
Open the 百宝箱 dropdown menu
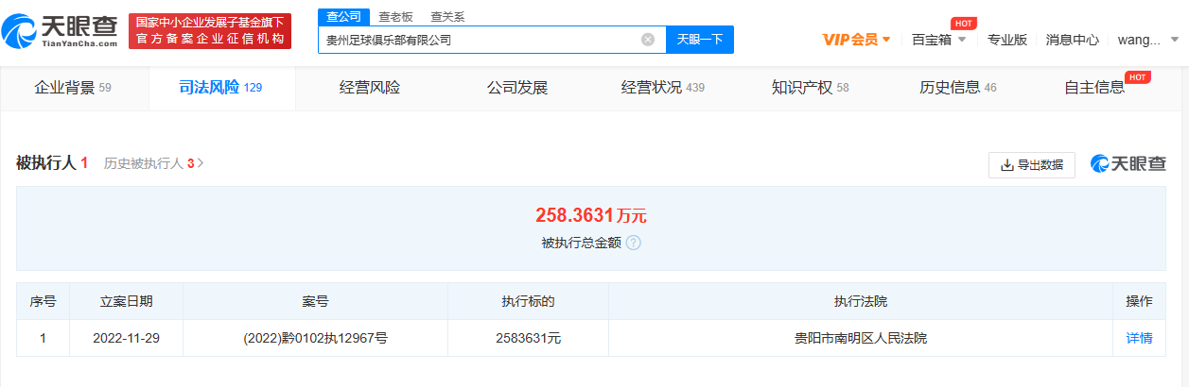938,40
